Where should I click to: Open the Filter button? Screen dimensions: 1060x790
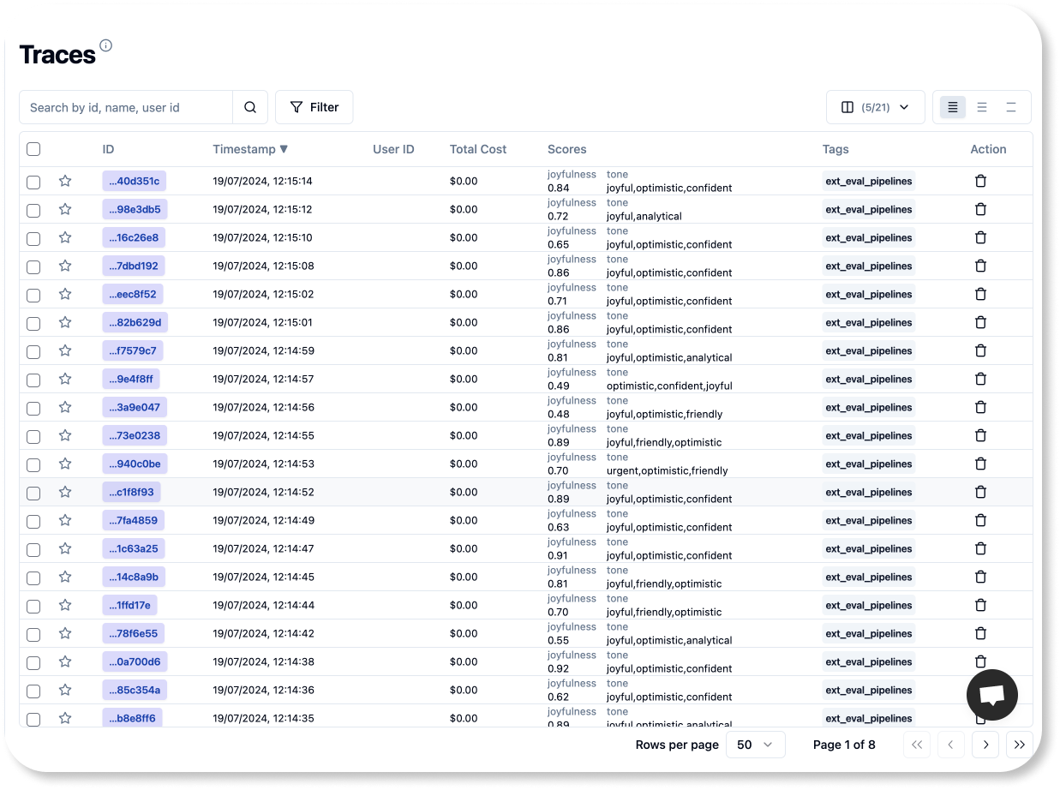point(314,107)
